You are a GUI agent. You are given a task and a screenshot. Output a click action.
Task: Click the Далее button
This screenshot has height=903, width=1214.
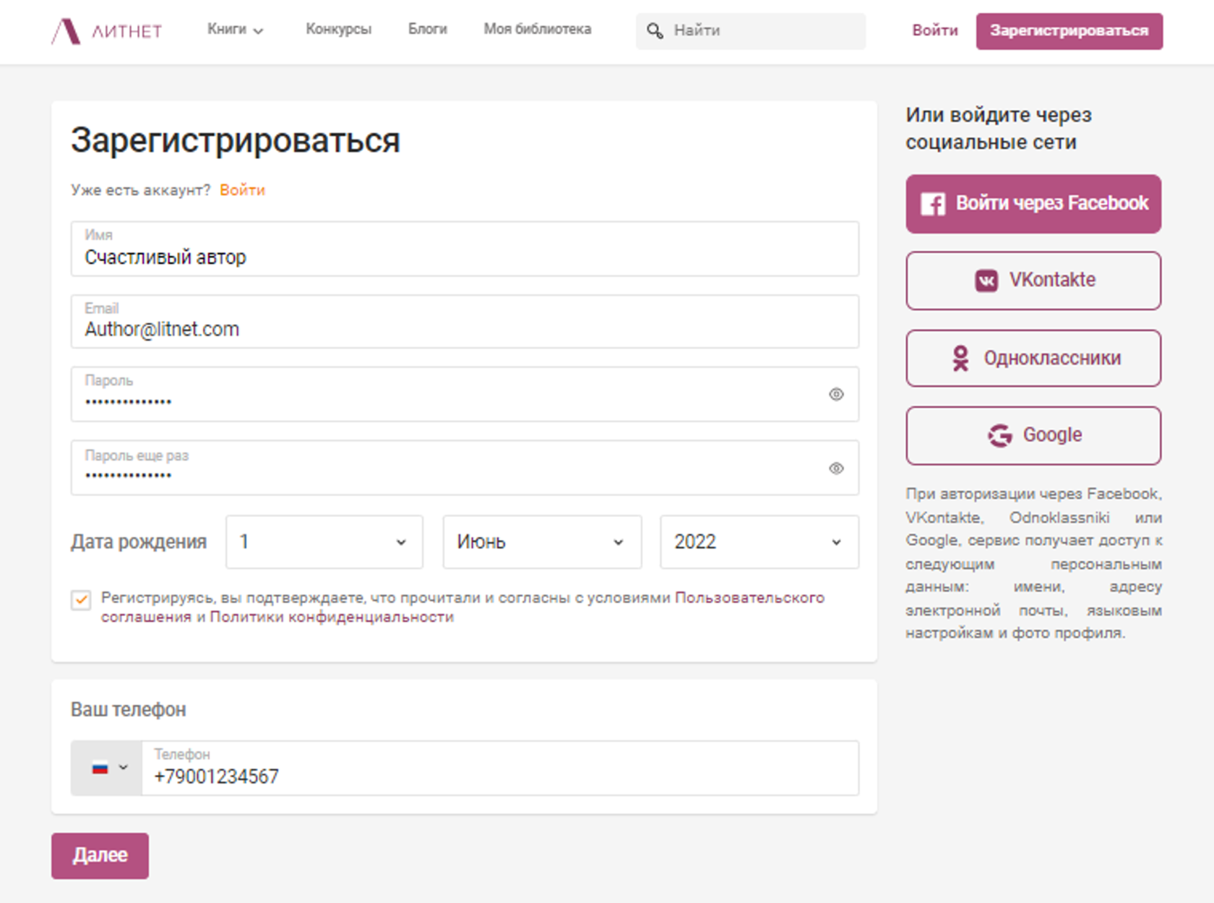(100, 855)
